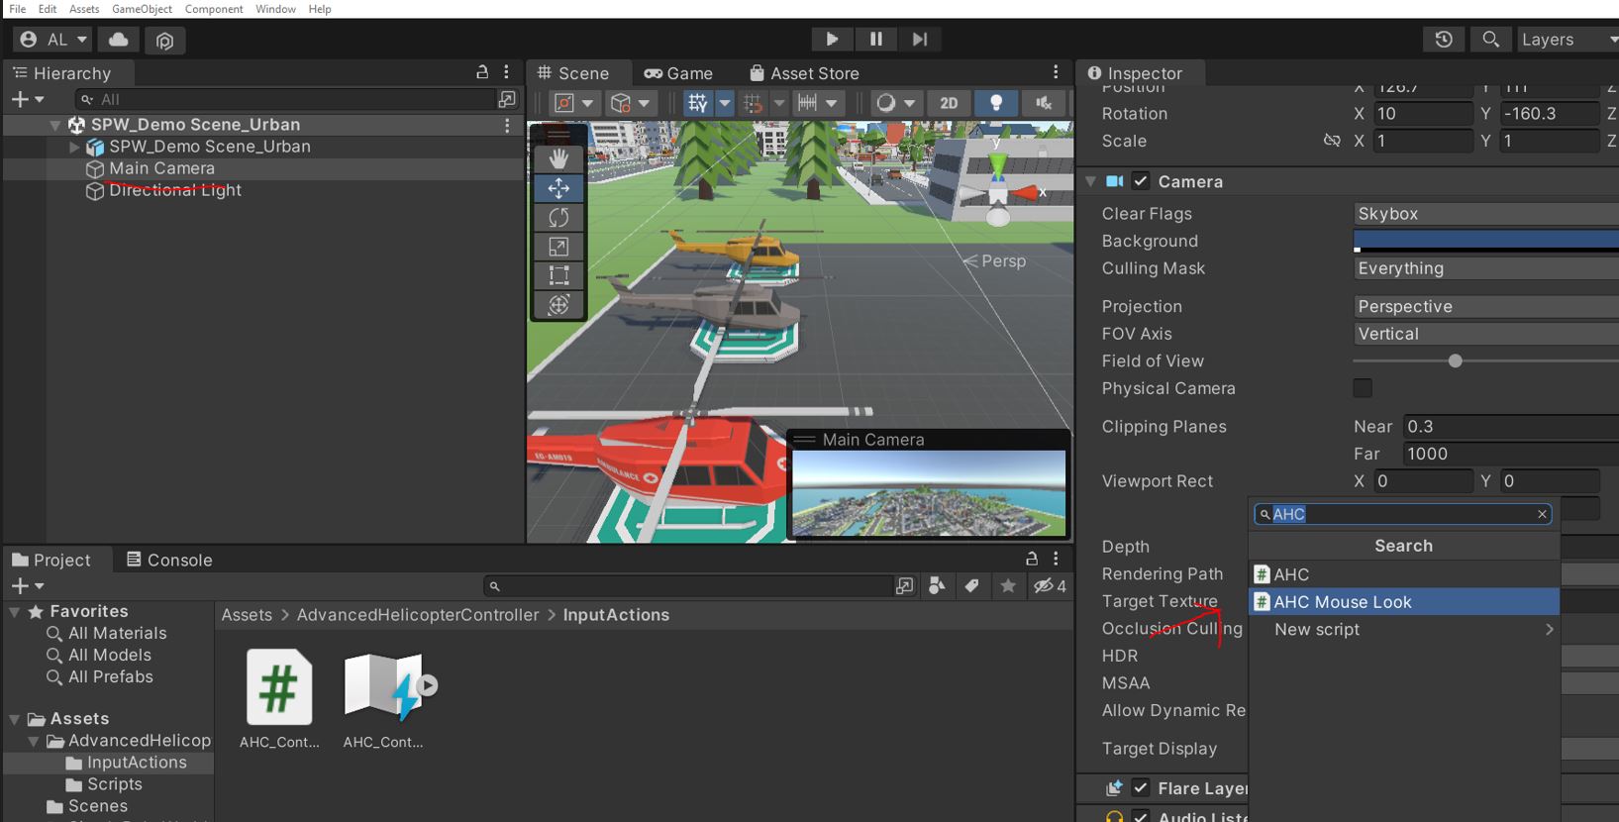This screenshot has width=1619, height=822.
Task: Select Directional Light in Hierarchy
Action: [x=174, y=190]
